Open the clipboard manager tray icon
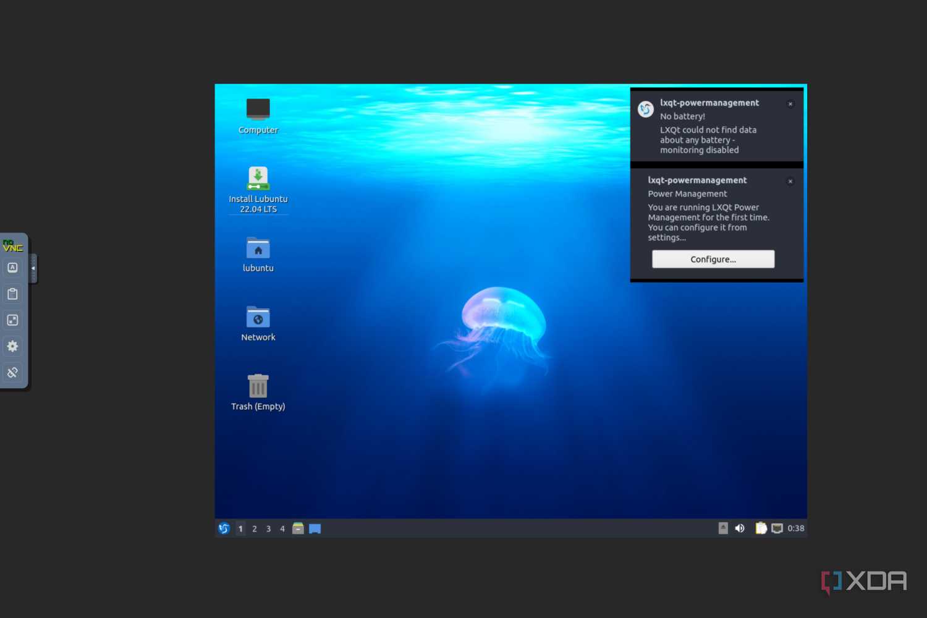The width and height of the screenshot is (927, 618). click(x=761, y=528)
